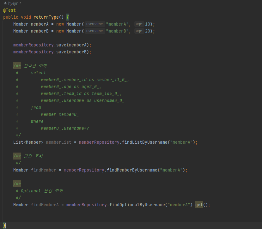The height and width of the screenshot is (229, 262).
Task: Click the age value 10
Action: [x=147, y=24]
